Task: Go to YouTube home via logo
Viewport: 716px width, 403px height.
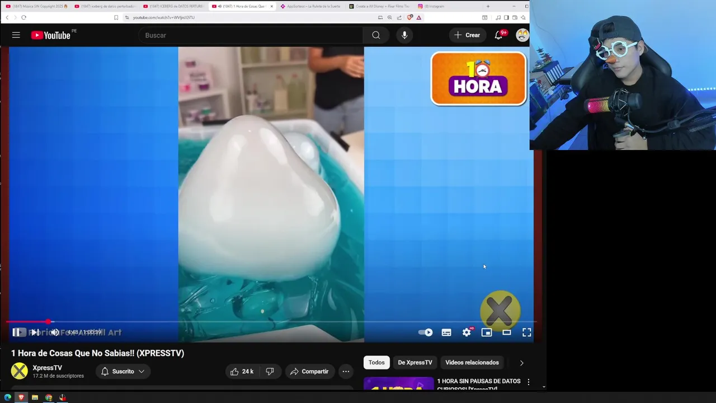Action: click(50, 35)
